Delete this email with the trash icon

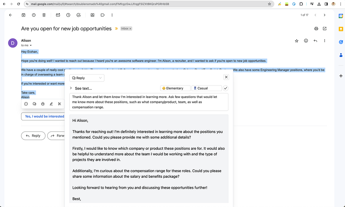[x=44, y=15]
